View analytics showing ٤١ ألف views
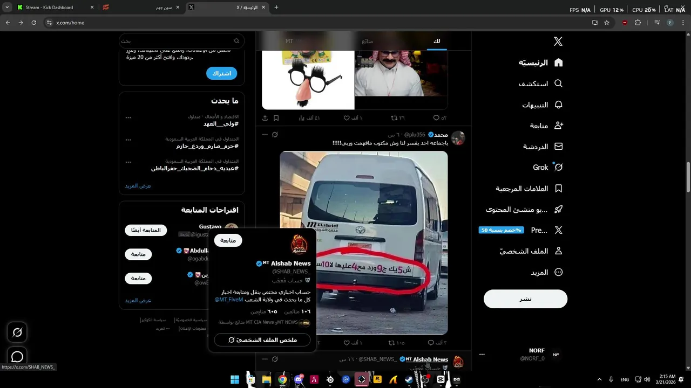This screenshot has width=691, height=388. click(309, 117)
